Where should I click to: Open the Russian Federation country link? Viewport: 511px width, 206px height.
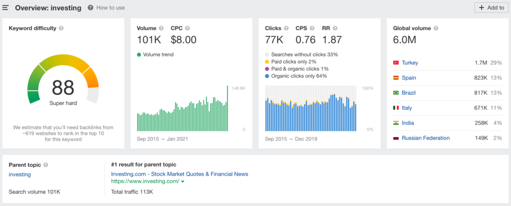point(426,138)
